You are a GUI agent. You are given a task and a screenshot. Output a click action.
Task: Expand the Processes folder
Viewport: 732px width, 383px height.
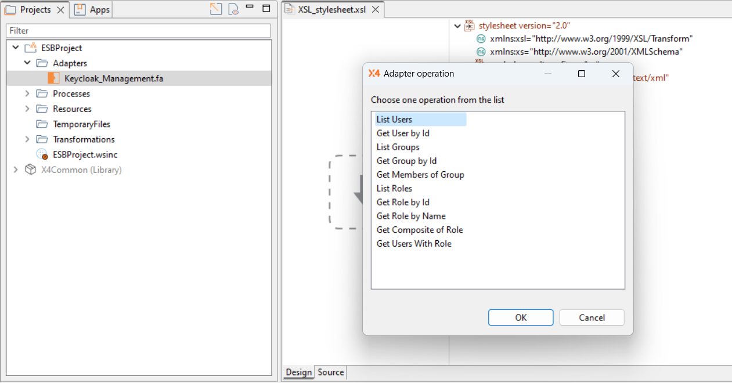coord(27,93)
